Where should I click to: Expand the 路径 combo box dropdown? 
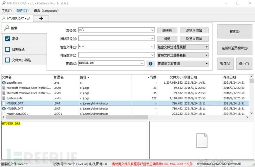point(152,30)
